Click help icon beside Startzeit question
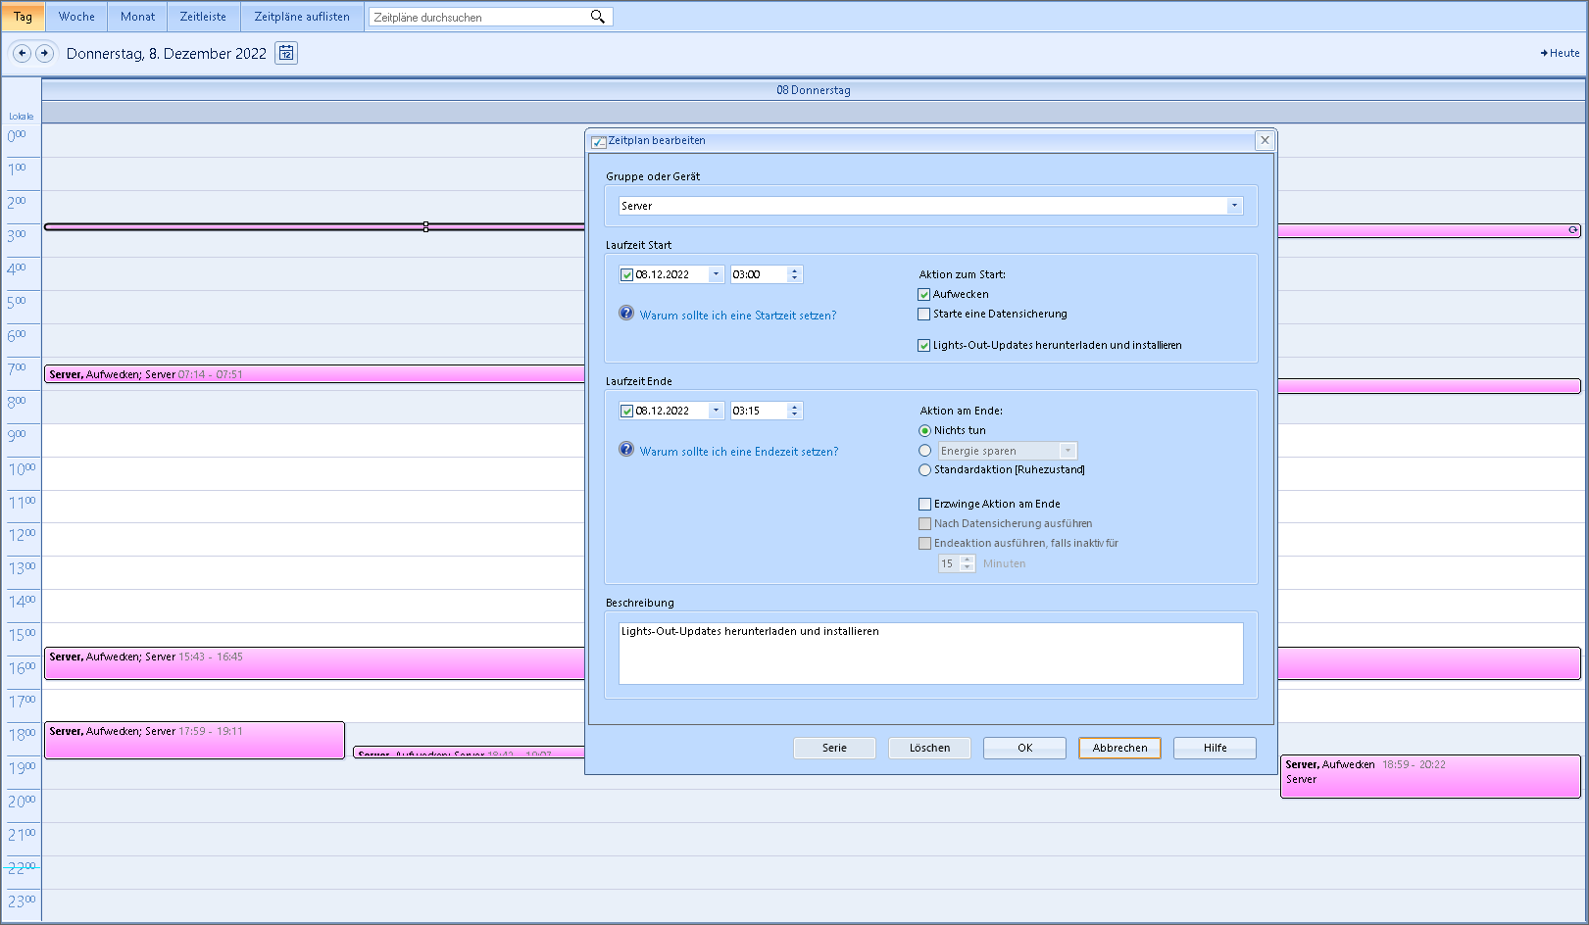1589x925 pixels. click(626, 314)
